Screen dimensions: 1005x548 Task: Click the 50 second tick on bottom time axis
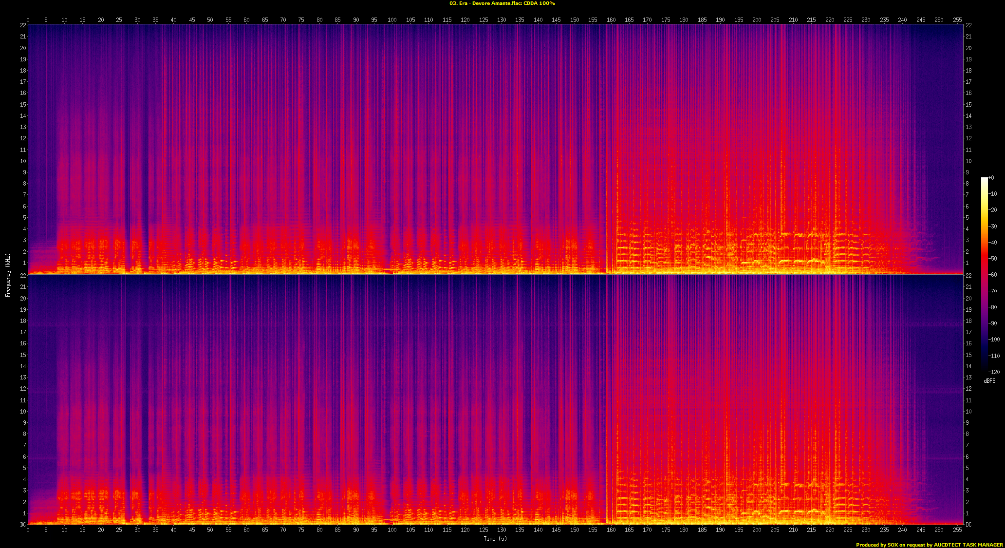tap(210, 530)
